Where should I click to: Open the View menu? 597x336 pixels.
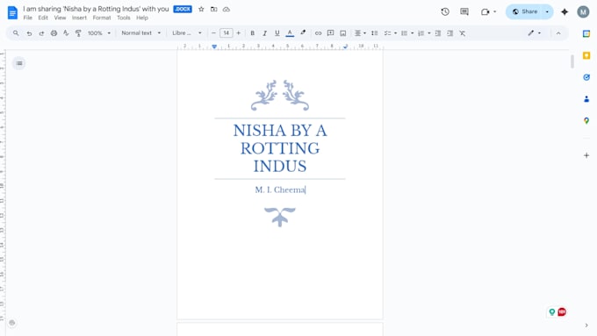(60, 18)
